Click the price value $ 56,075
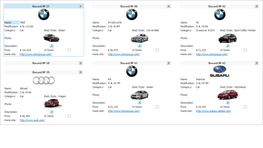This screenshot has width=263, height=148. 113,50
